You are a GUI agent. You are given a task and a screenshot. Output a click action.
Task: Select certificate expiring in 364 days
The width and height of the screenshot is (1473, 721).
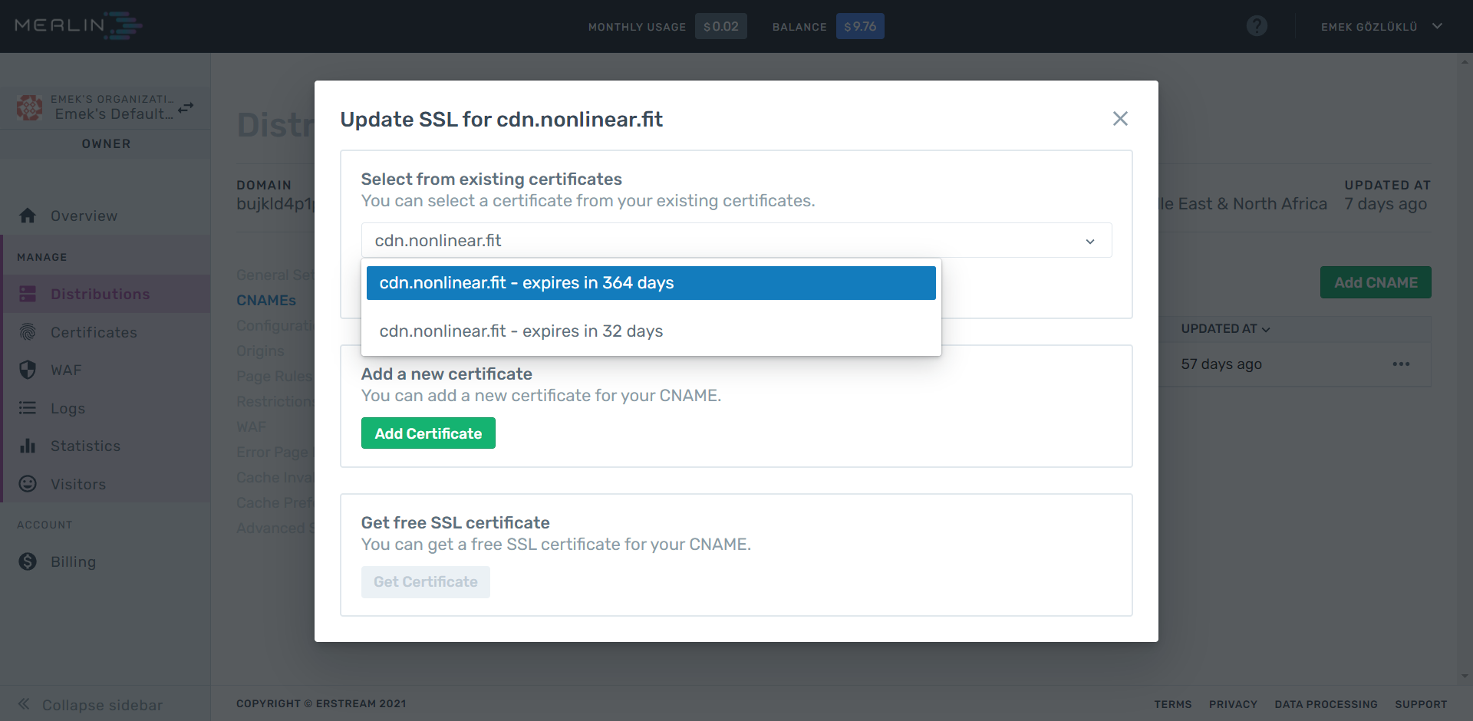tap(651, 283)
